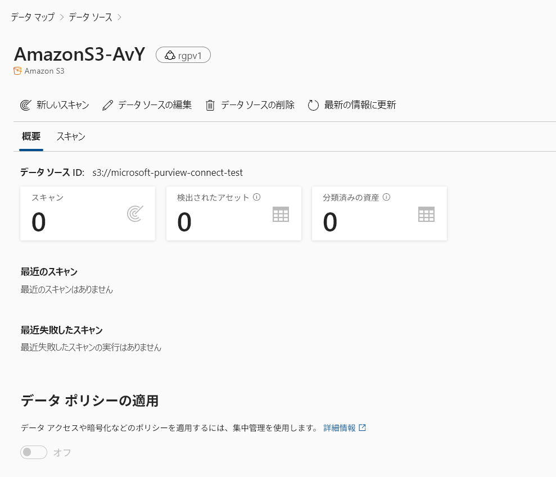Click the Amazon S3 source icon under the title
556x477 pixels.
[16, 70]
